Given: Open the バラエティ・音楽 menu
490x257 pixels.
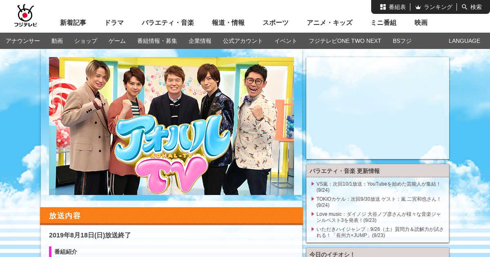Looking at the screenshot, I should point(168,23).
